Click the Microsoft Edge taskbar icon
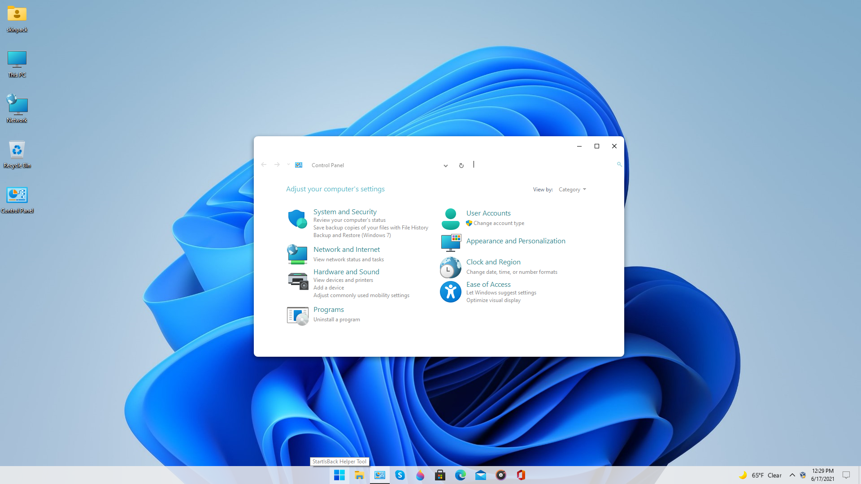The width and height of the screenshot is (861, 484). pos(460,475)
